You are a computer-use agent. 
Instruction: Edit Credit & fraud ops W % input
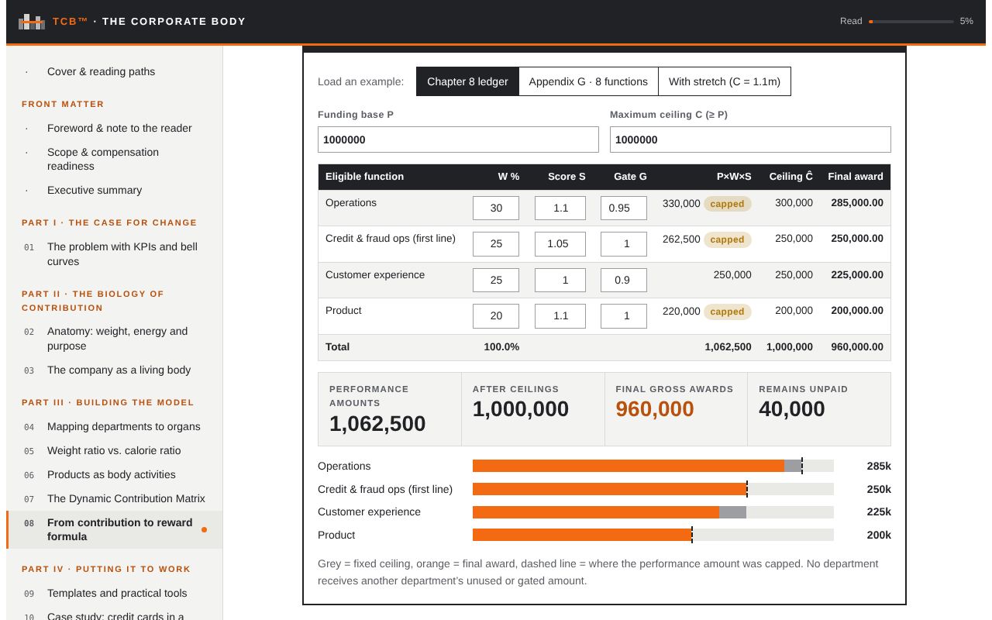click(x=496, y=243)
